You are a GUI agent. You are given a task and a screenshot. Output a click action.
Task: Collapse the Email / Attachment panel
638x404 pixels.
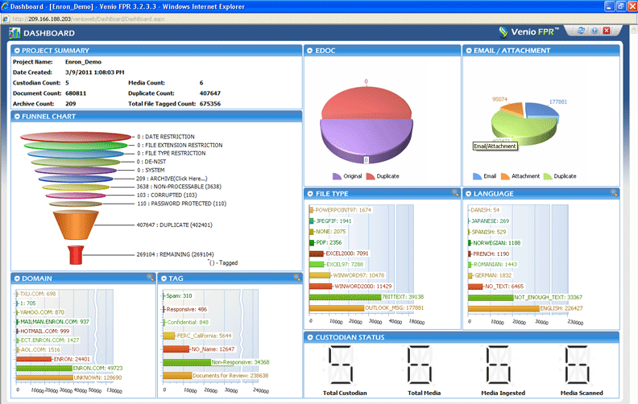469,51
